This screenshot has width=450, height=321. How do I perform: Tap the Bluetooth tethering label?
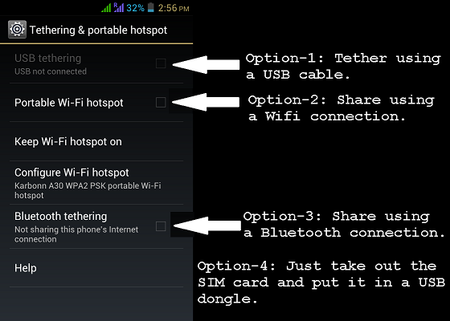[61, 216]
